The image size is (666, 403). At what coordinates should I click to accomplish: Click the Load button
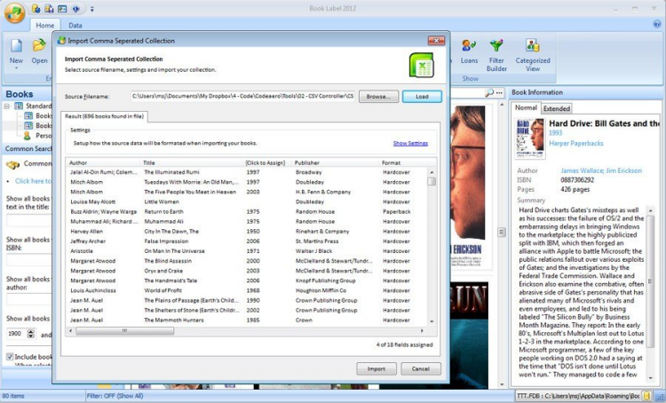422,96
